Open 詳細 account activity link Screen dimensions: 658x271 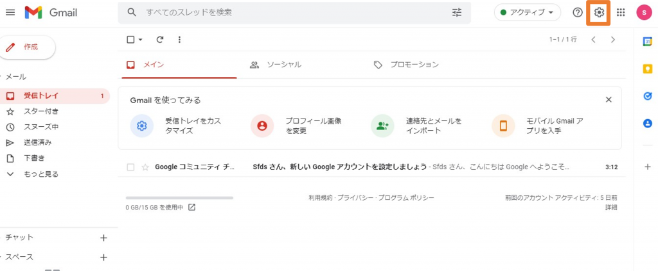pyautogui.click(x=611, y=207)
